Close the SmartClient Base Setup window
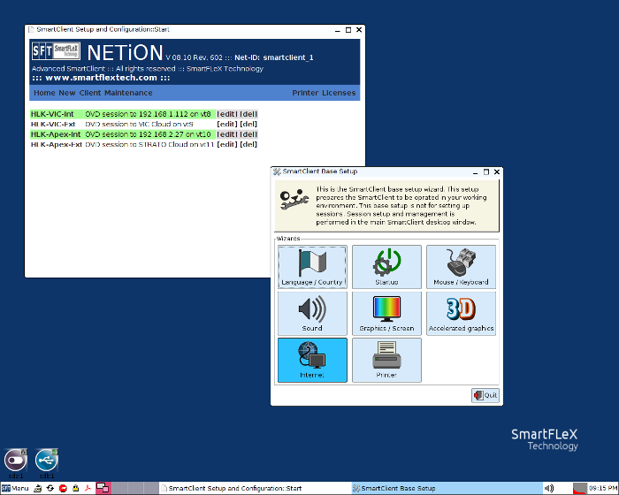Viewport: 619px width, 495px height. tap(497, 171)
